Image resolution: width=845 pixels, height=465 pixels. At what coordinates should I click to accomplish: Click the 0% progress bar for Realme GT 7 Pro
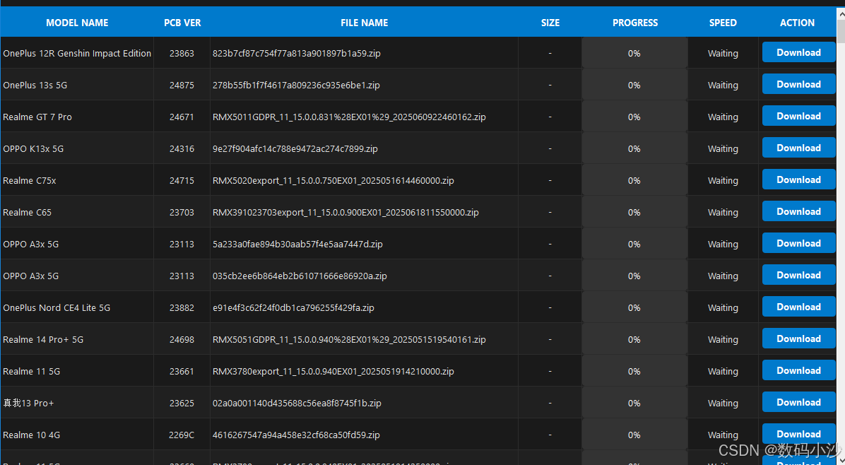pyautogui.click(x=635, y=117)
